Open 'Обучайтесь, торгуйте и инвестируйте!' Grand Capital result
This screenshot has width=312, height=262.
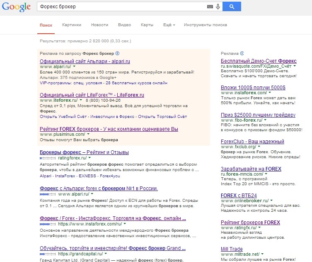tap(113, 248)
